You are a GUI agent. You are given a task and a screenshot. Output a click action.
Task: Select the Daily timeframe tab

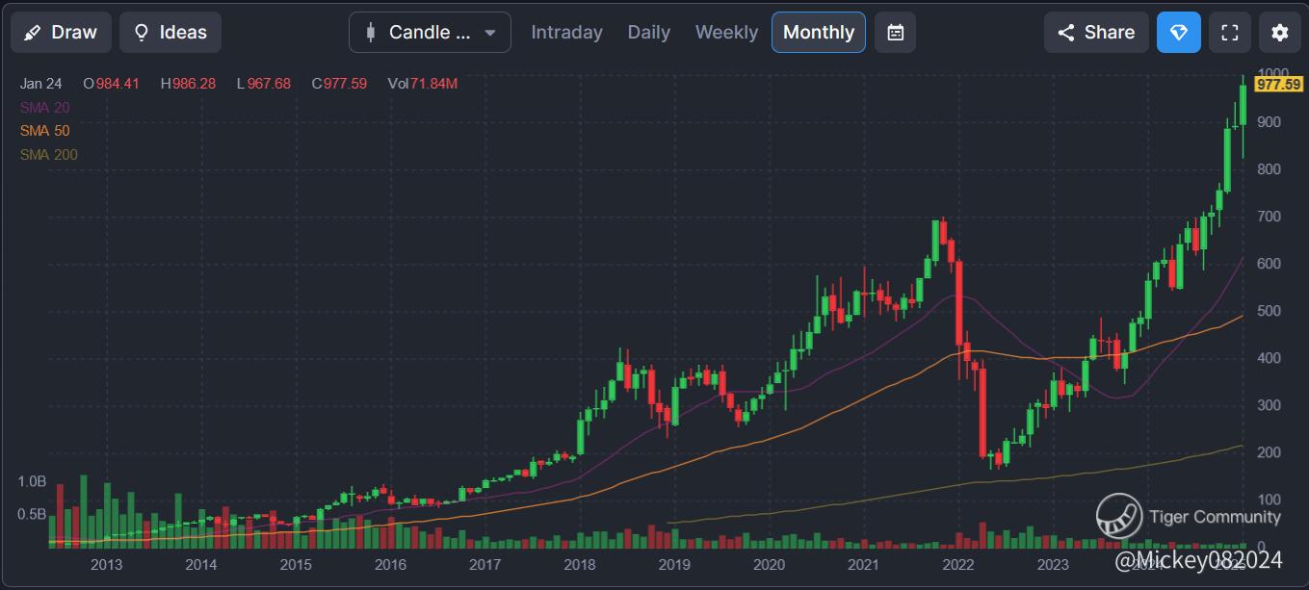tap(648, 33)
